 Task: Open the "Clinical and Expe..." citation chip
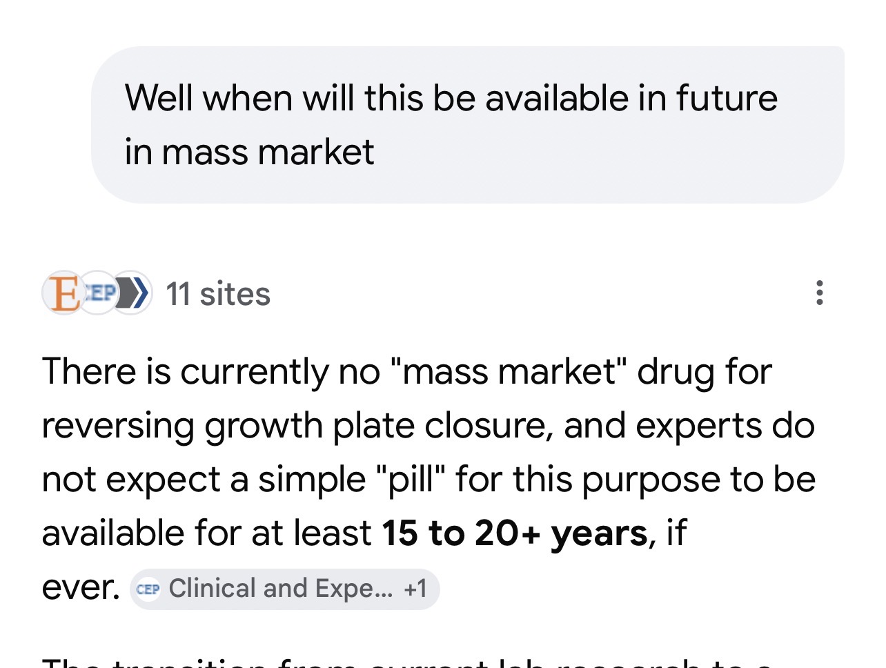tap(280, 589)
